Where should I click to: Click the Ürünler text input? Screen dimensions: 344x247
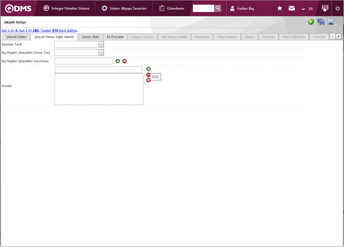point(98,70)
